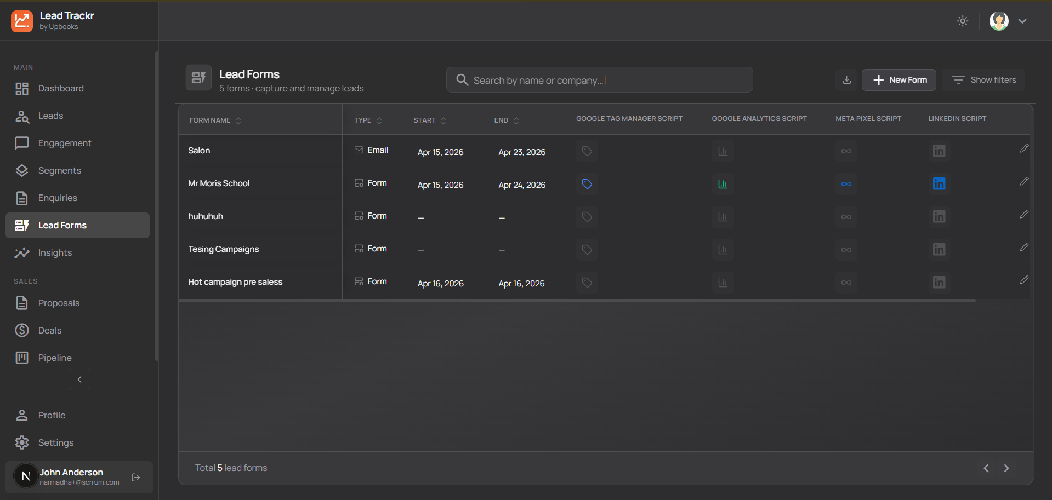Show filters panel
Screen dimensions: 1052x500
[984, 80]
